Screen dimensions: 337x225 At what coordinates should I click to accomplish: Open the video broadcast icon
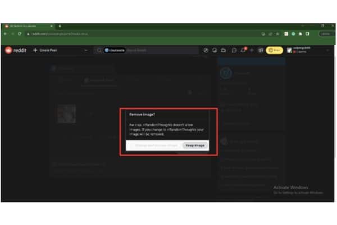pyautogui.click(x=224, y=51)
